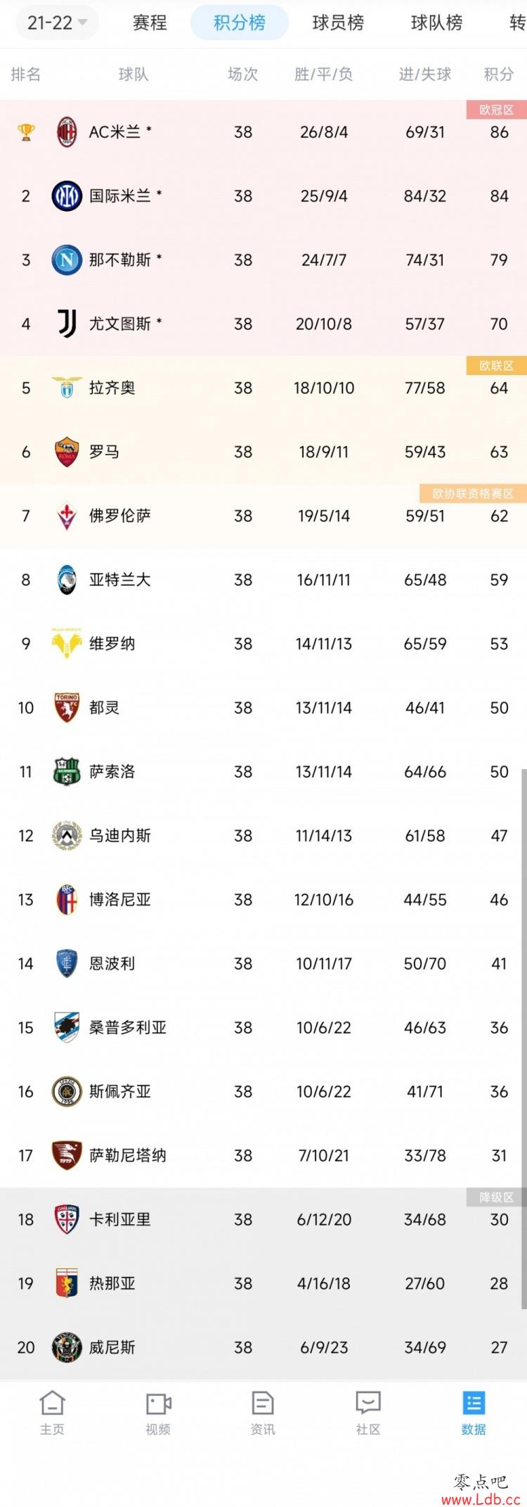Open the 社区 community section

point(368,1413)
